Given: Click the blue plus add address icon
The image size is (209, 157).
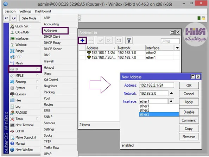Looking at the screenshot, I should click(x=82, y=40).
